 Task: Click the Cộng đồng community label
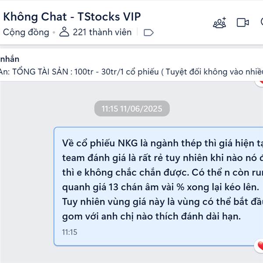(26, 32)
